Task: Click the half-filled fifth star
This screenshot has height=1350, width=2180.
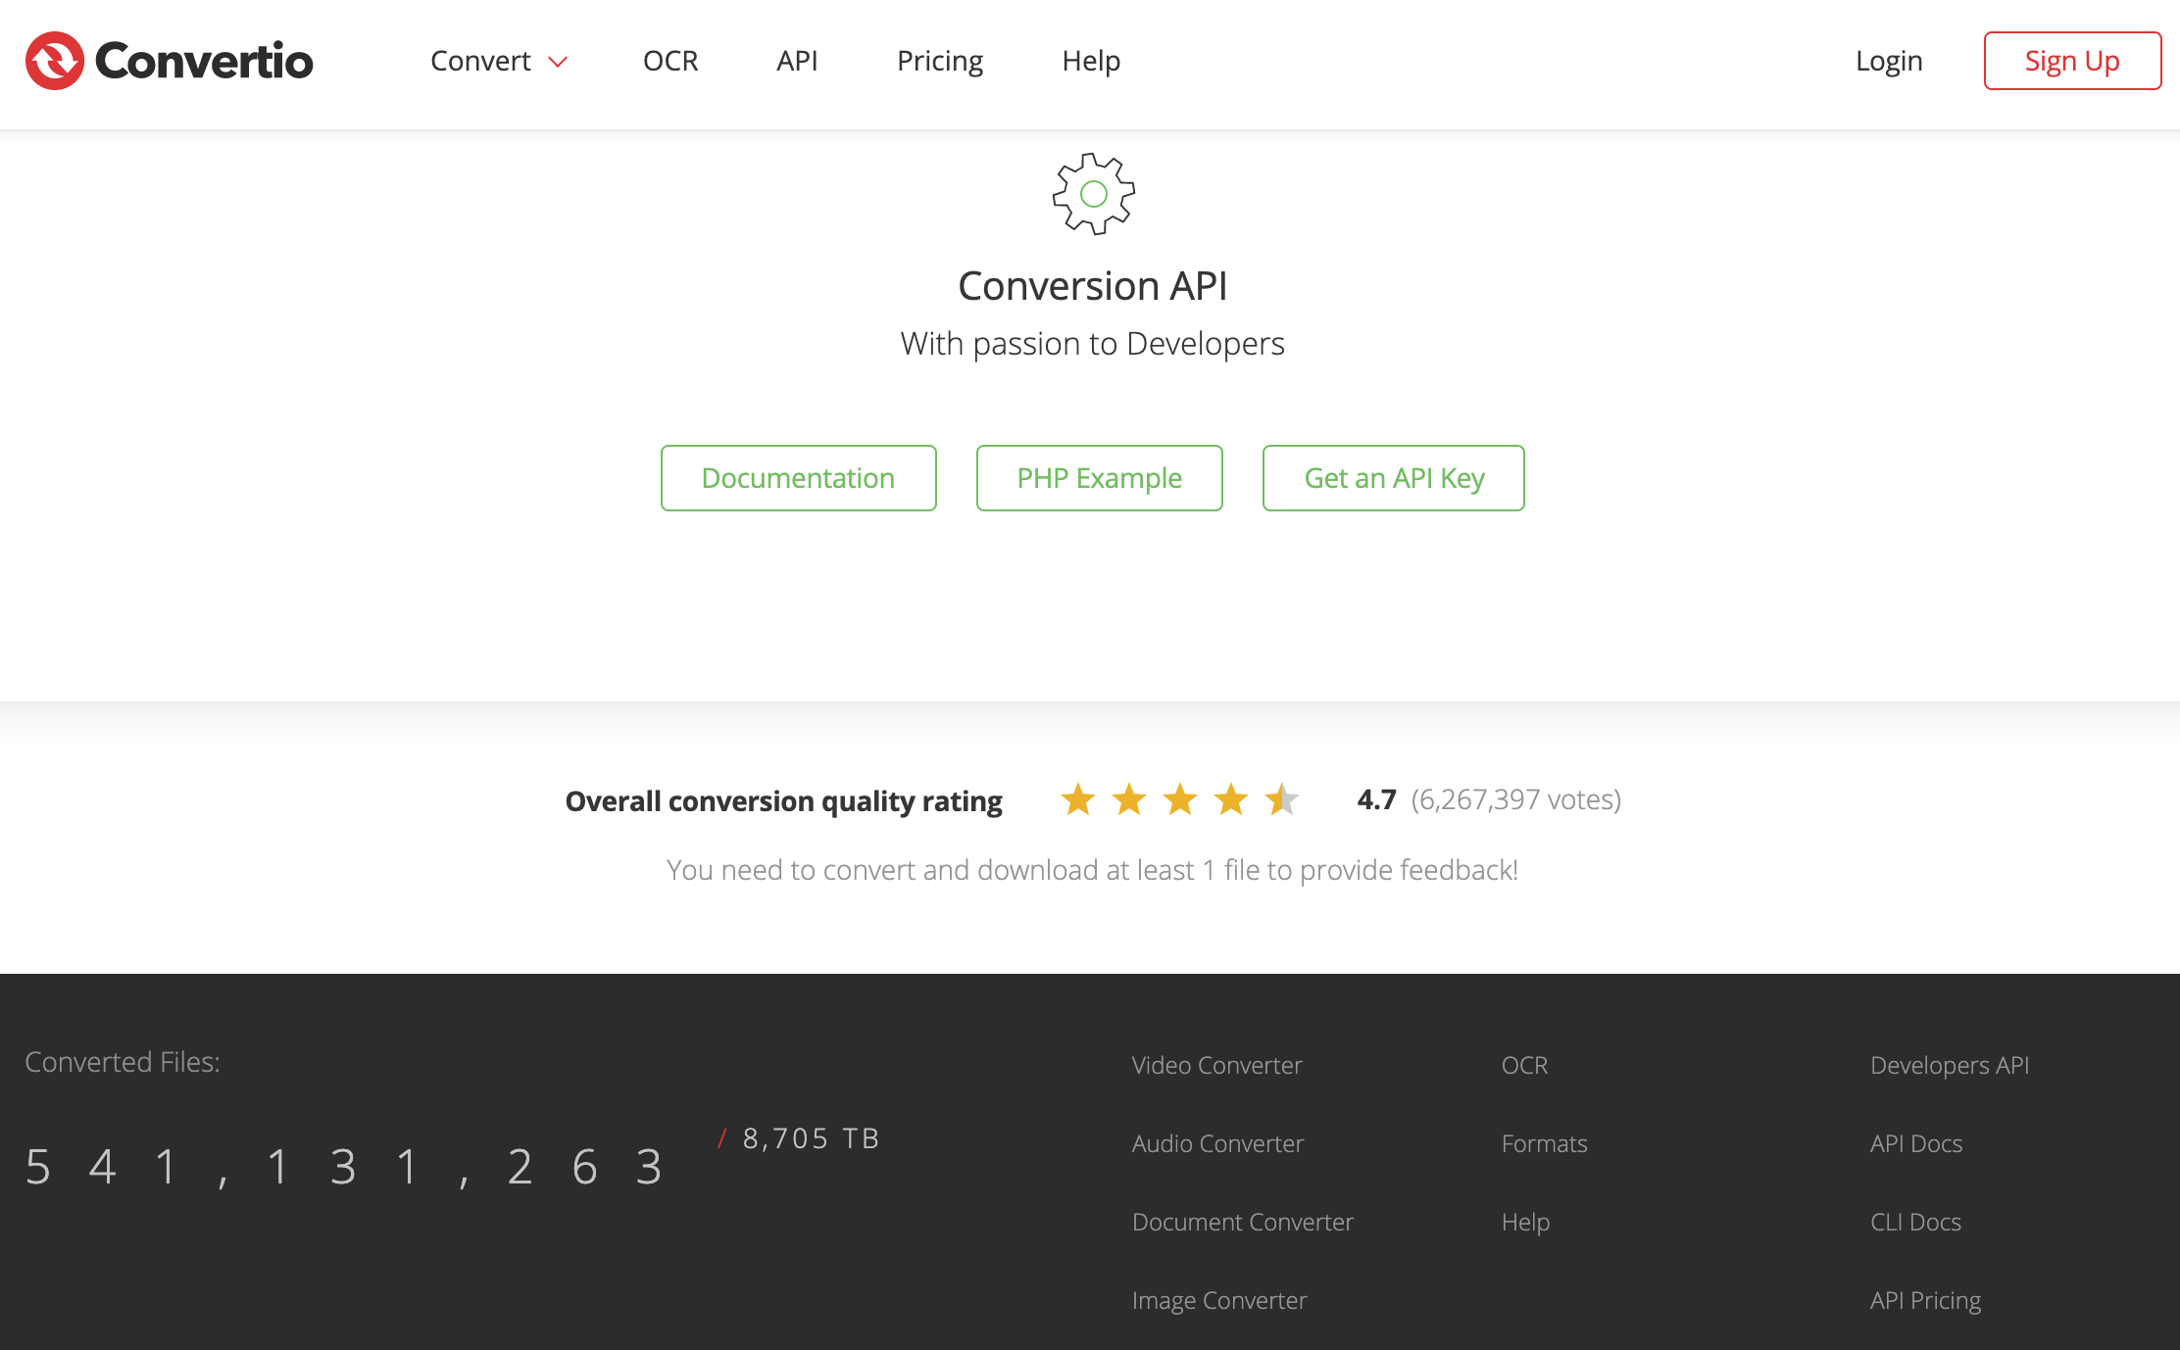Action: point(1280,799)
